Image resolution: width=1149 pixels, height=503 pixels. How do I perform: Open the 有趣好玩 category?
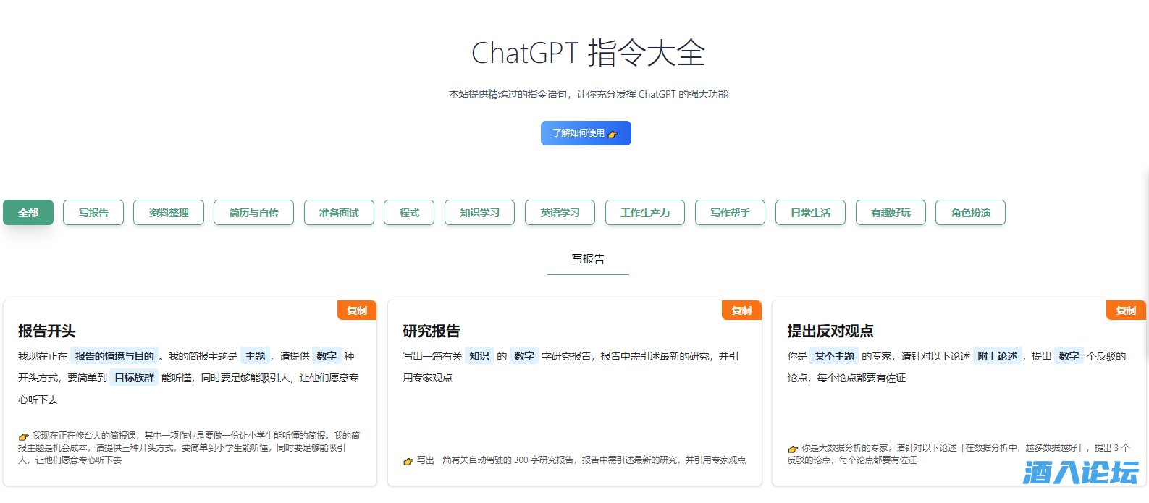click(x=891, y=213)
